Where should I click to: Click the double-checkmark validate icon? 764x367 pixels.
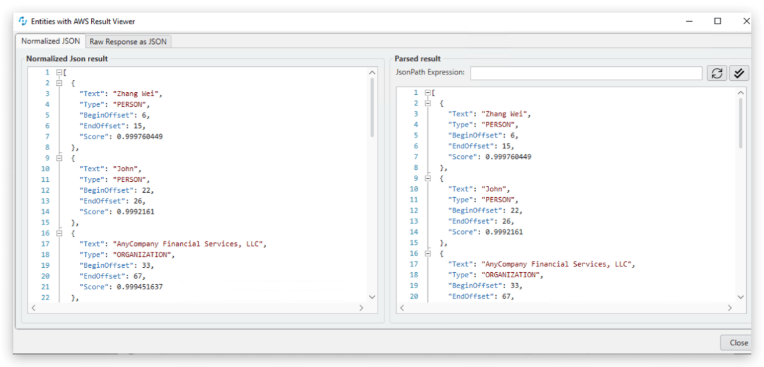click(x=739, y=73)
